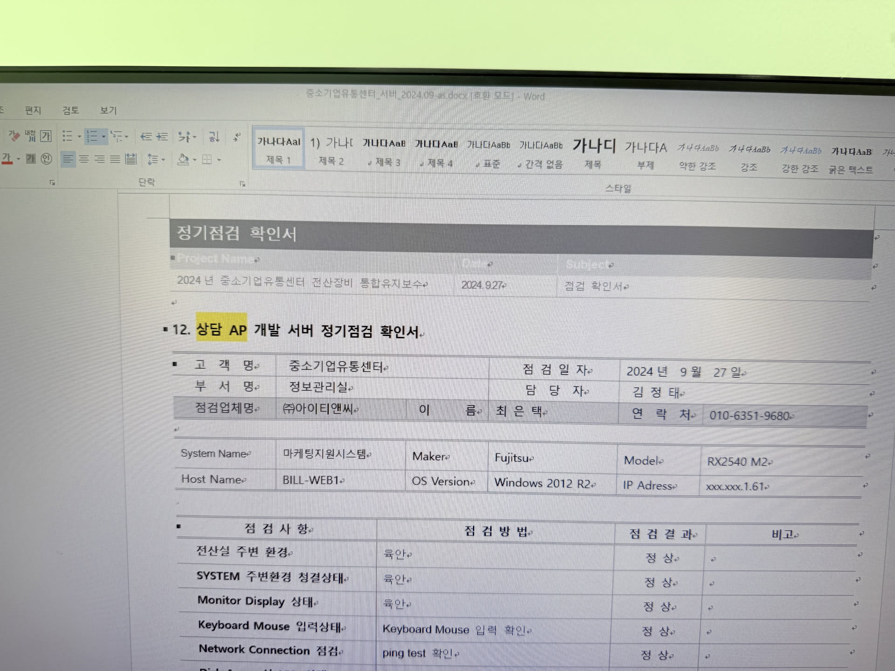Expand the line spacing dropdown

[x=163, y=160]
